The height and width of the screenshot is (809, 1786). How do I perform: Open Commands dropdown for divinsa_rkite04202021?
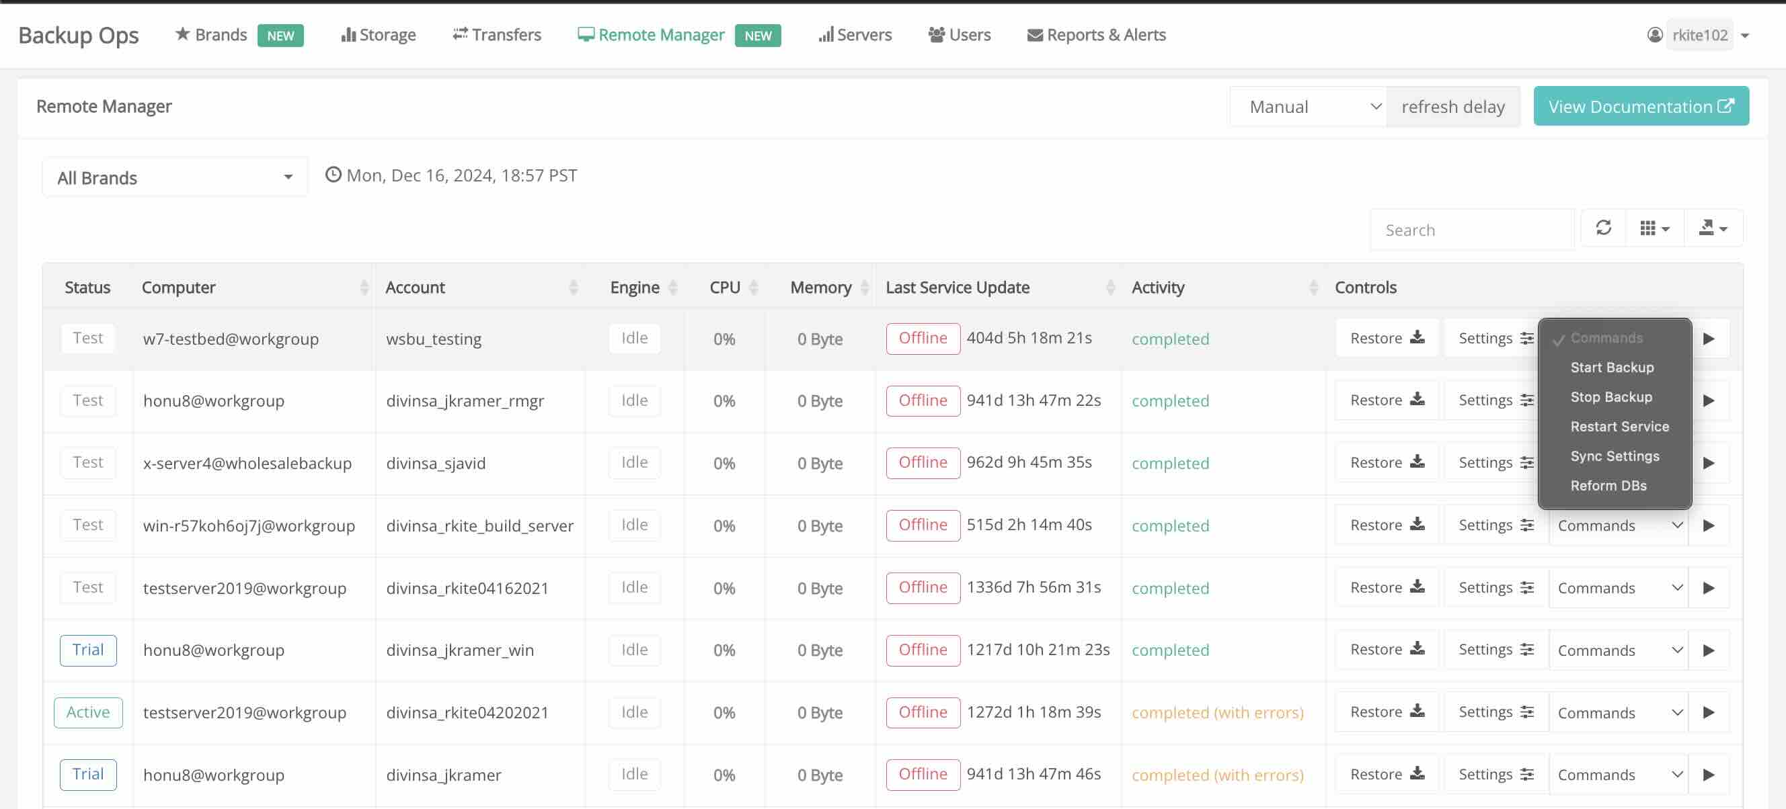point(1619,713)
